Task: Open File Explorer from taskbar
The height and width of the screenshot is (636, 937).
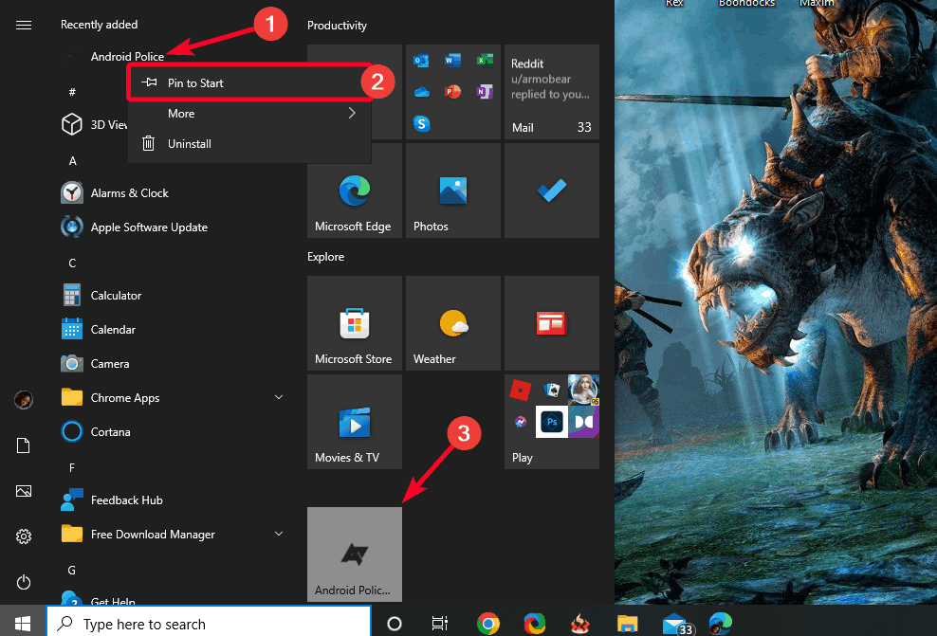Action: [628, 624]
